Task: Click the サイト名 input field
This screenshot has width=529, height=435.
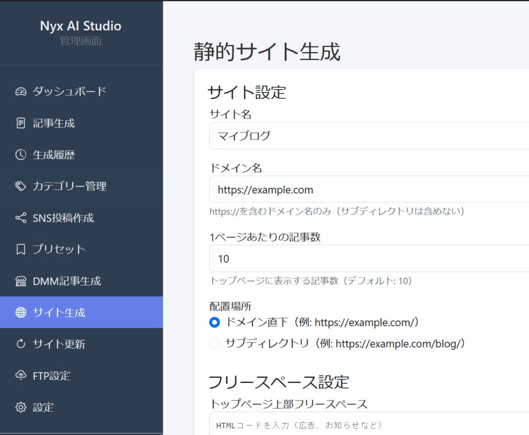Action: point(369,136)
